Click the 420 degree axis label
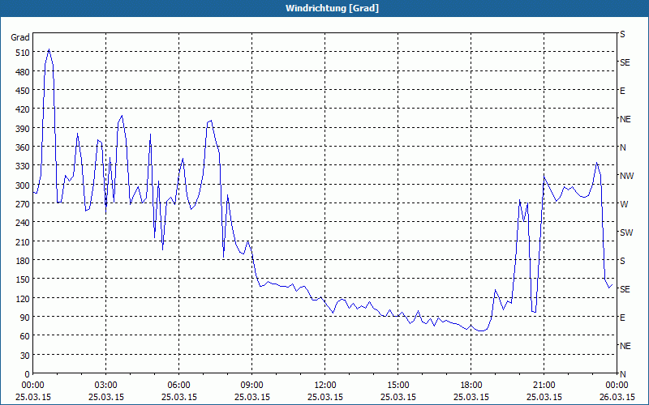649x405 pixels. (23, 109)
